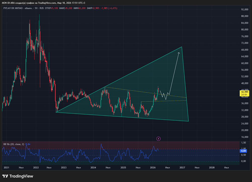Click the RUS exchange label in legend
252x182 pixels.
tap(42, 8)
